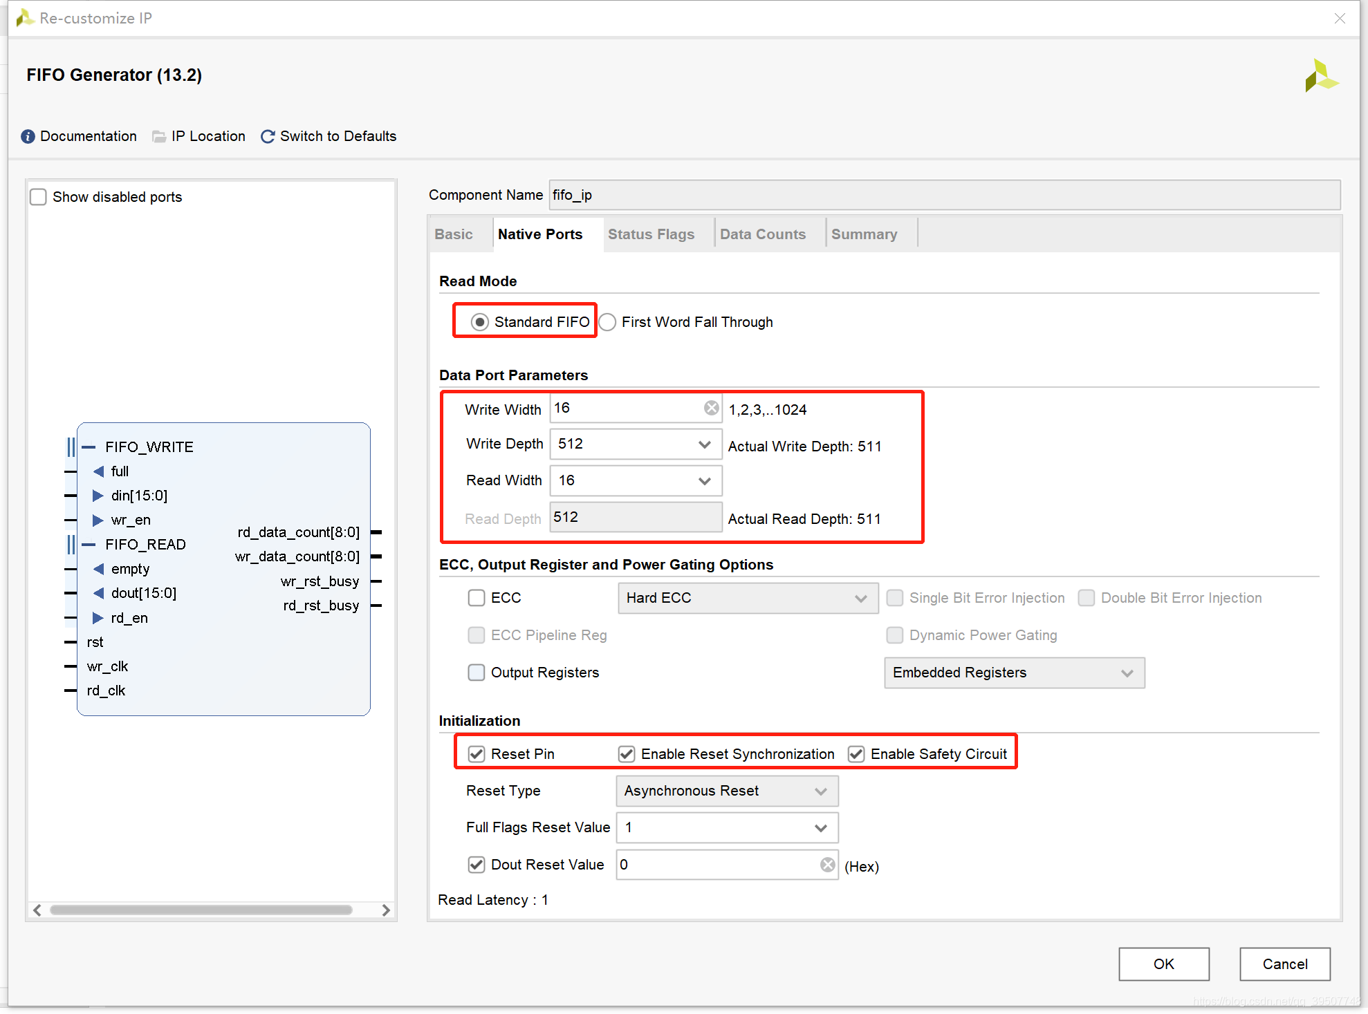1368x1014 pixels.
Task: Open the Reset Type dropdown
Action: 820,791
